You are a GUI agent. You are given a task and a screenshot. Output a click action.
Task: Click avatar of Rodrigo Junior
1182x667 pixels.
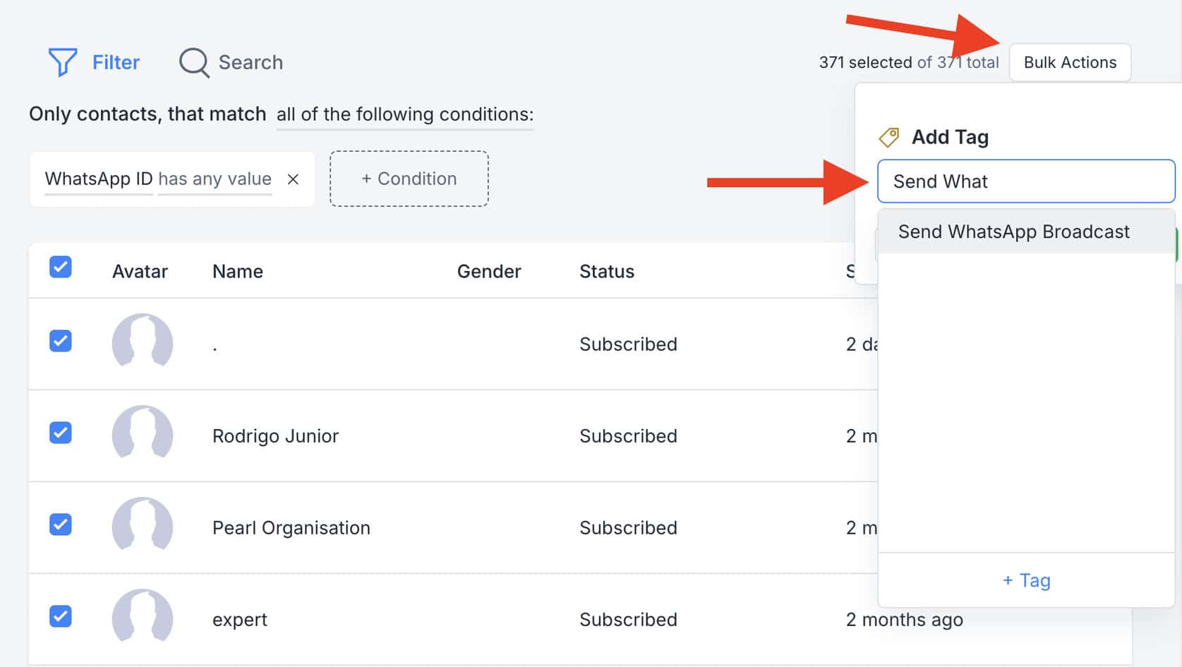143,434
